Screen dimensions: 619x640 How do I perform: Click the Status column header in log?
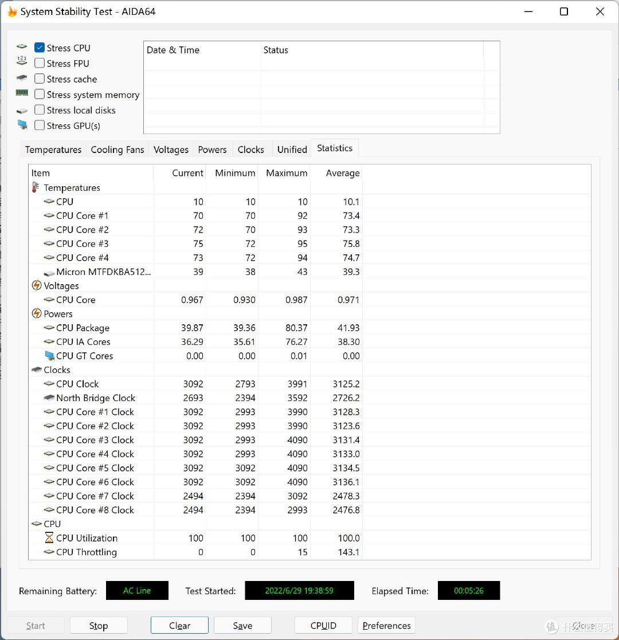372,50
